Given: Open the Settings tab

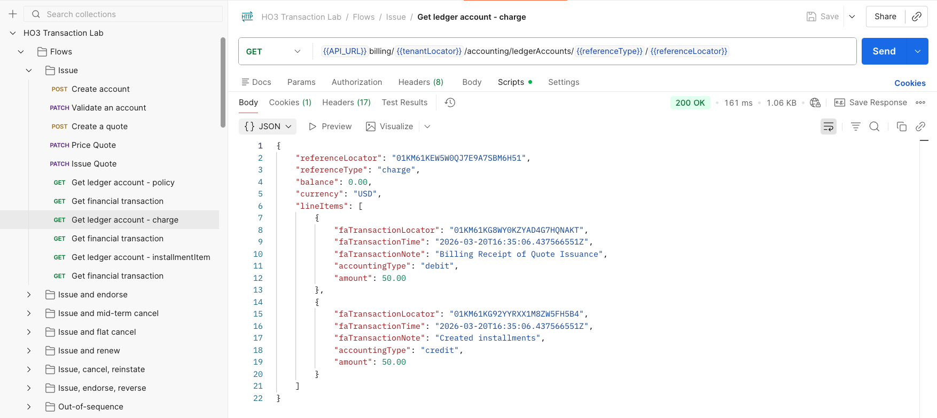Looking at the screenshot, I should (x=564, y=82).
